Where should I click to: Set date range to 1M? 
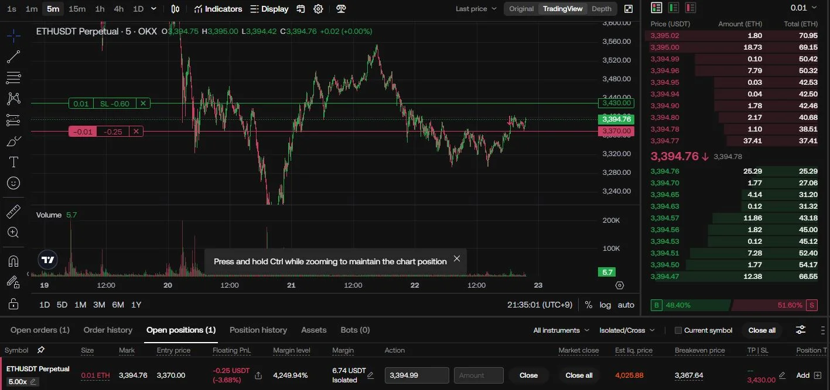coord(80,305)
